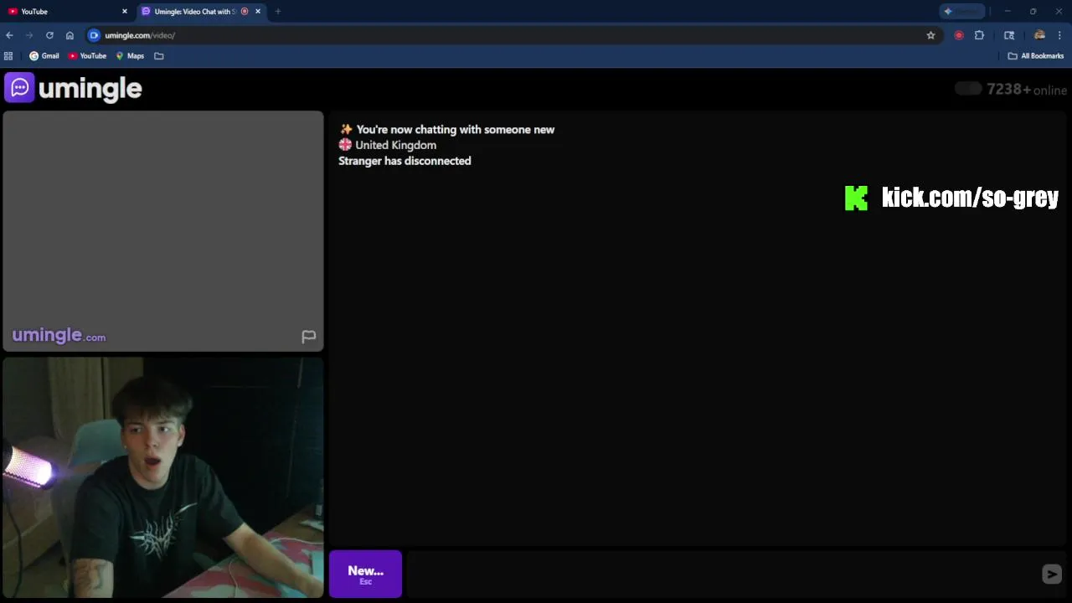Click the Umingle logo in the header
1072x603 pixels.
(x=74, y=88)
